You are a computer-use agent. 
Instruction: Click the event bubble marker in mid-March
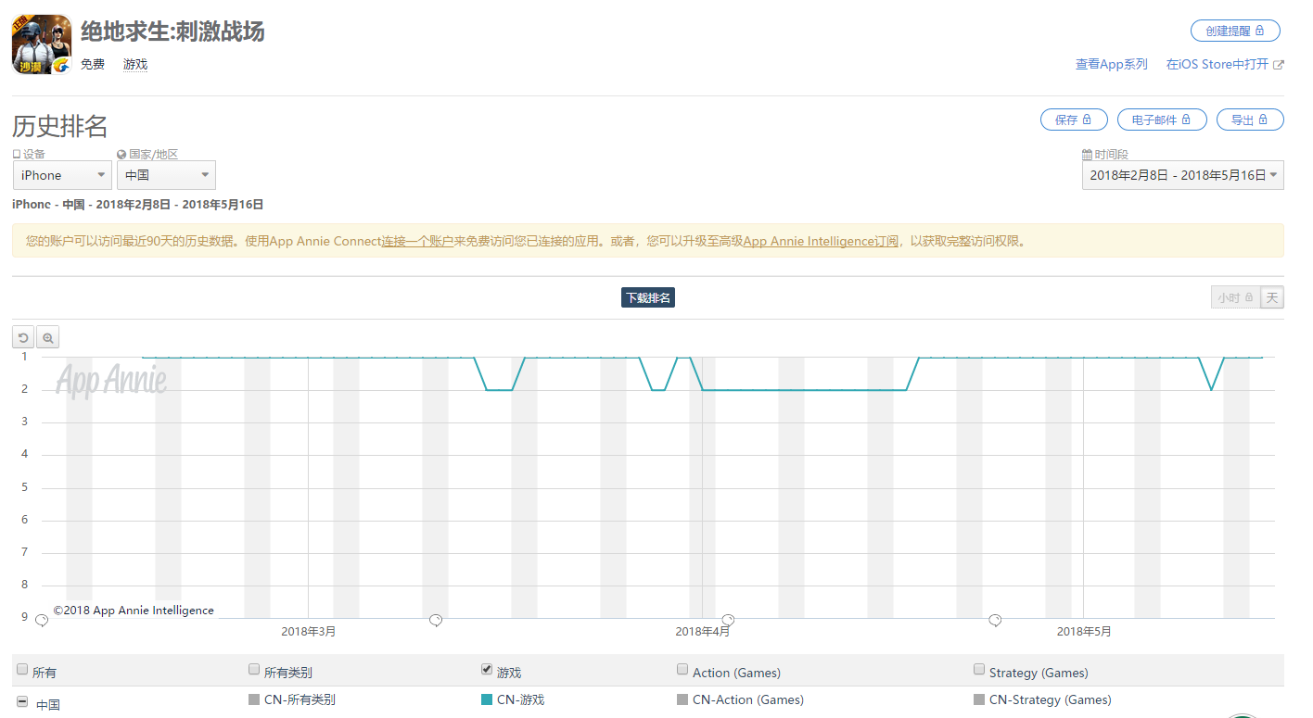[x=436, y=621]
